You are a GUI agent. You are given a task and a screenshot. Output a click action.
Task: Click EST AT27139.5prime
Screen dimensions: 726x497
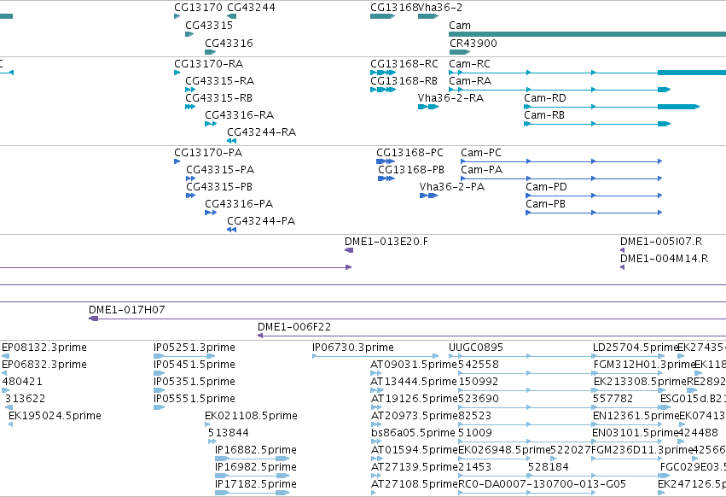pos(414,467)
